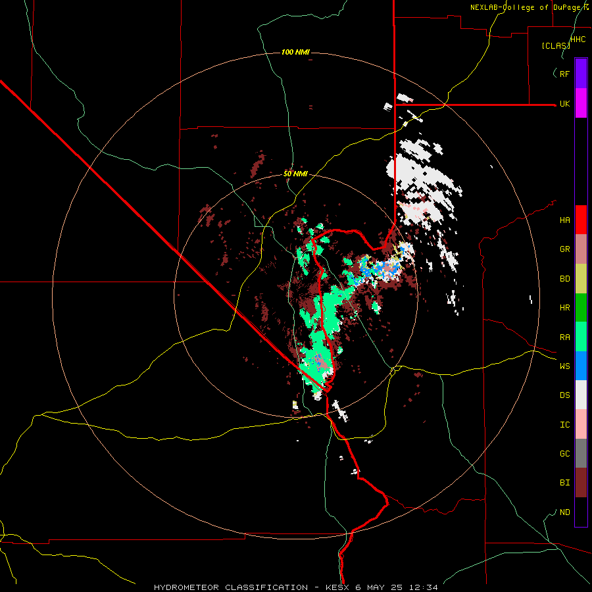This screenshot has height=592, width=592.
Task: Select the light pink IC swatch
Action: point(581,424)
